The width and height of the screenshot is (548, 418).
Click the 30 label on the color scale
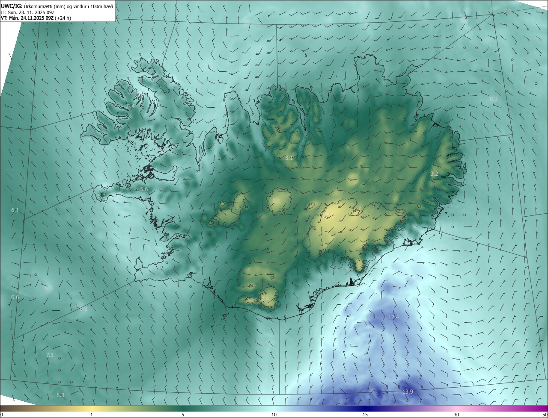tap(456, 415)
